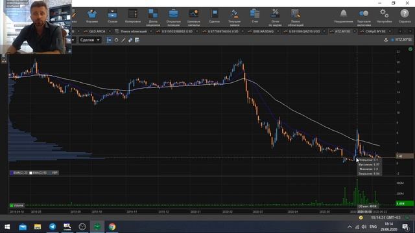Click the chart template list icon
Viewport: 415px width, 233px height.
[137, 40]
